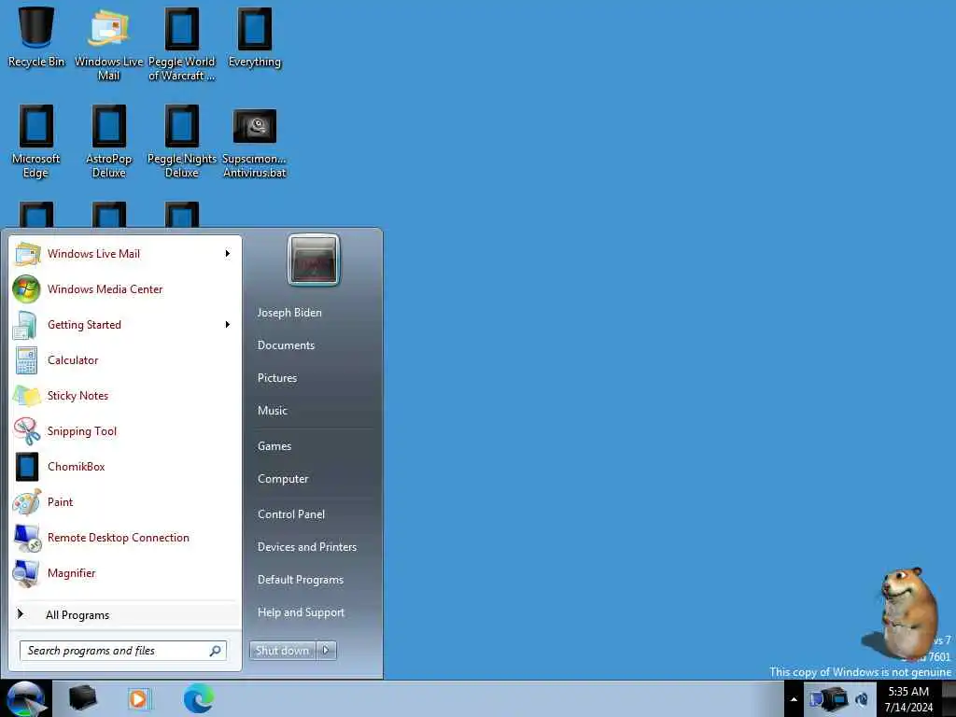Image resolution: width=956 pixels, height=717 pixels.
Task: Click the Remote Desktop Connection icon
Action: coord(27,539)
